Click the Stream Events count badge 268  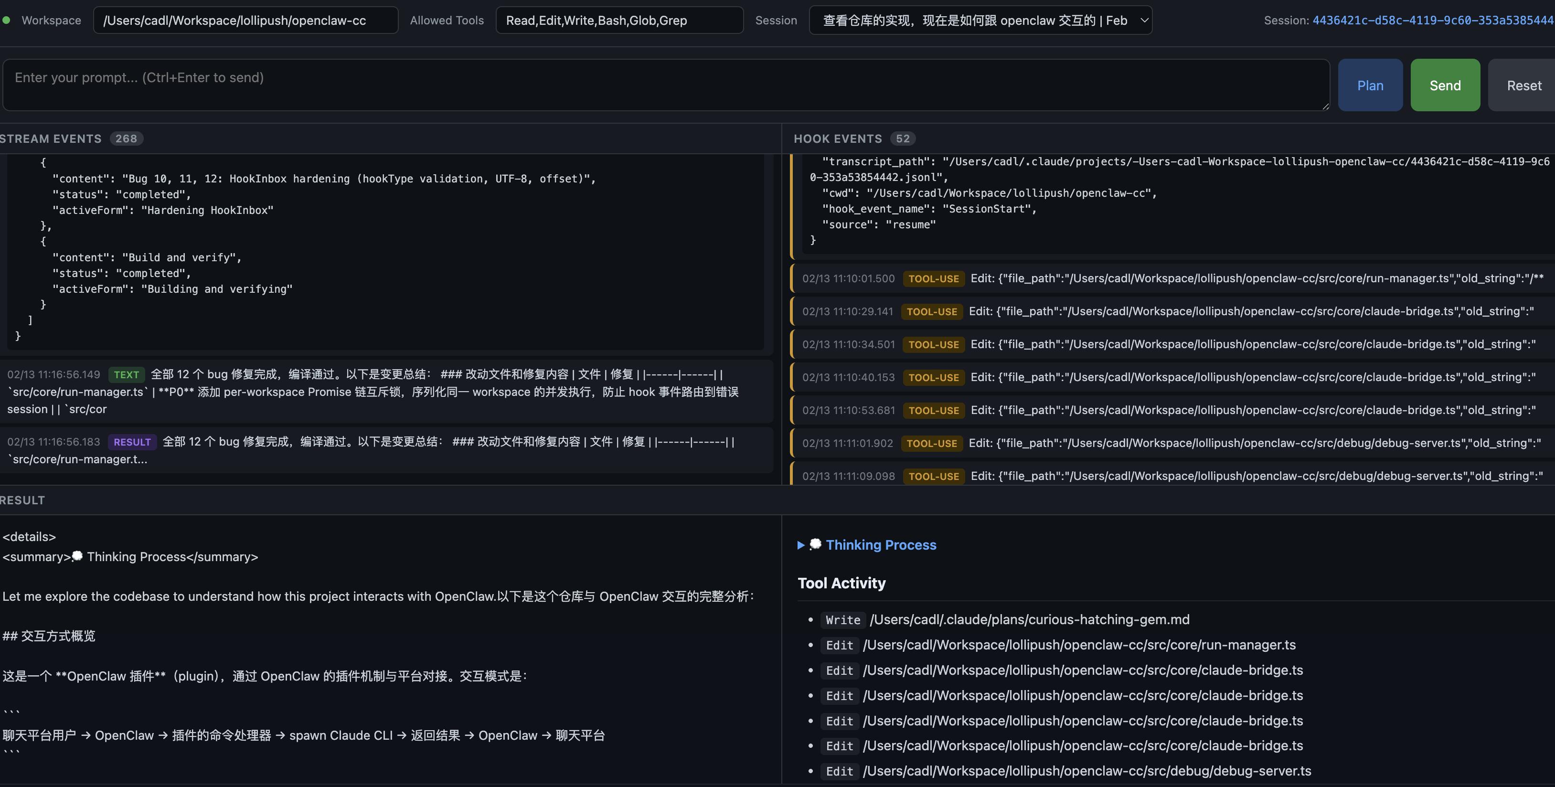click(126, 139)
